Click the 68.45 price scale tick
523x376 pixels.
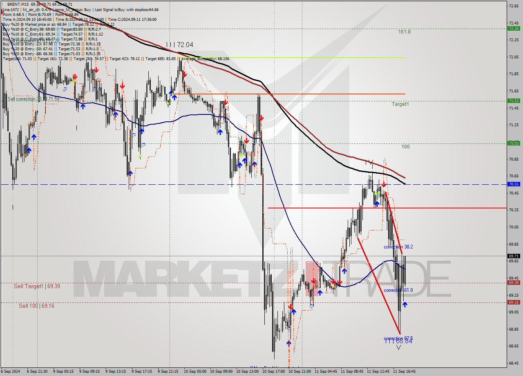coord(513,363)
